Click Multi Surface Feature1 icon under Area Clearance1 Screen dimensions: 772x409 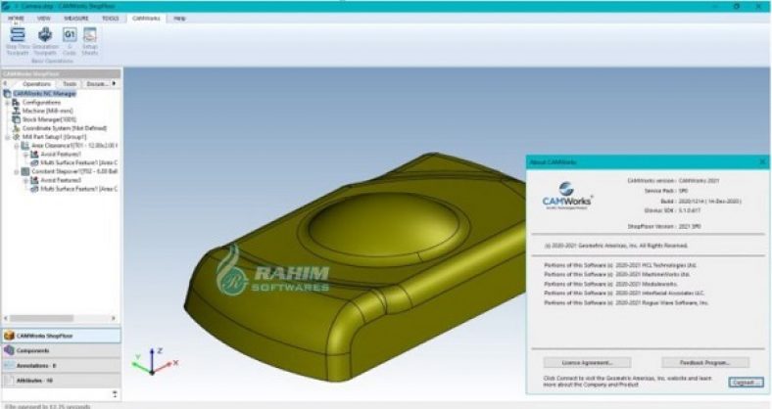pos(34,162)
